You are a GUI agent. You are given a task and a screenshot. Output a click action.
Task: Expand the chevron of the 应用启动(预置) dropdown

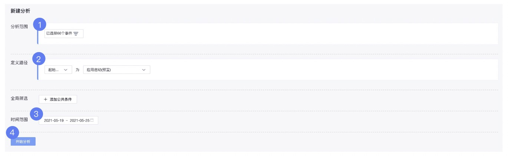(x=144, y=70)
